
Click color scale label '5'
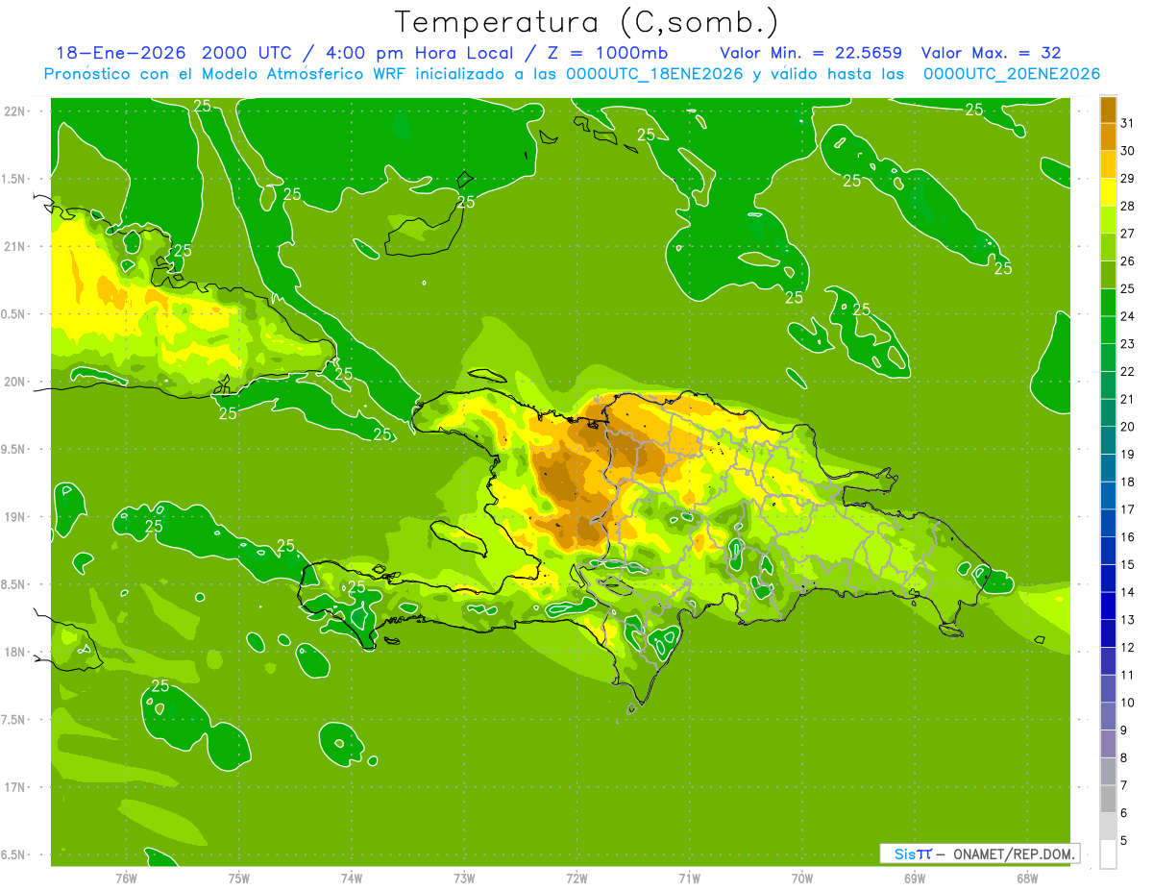(1124, 840)
